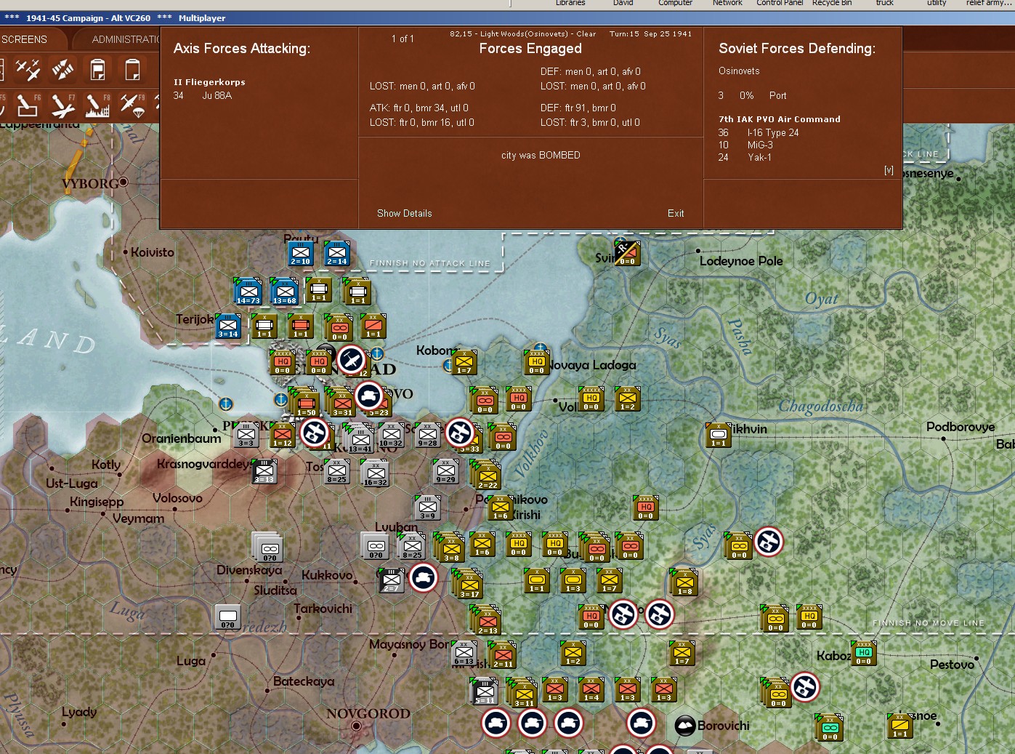The height and width of the screenshot is (754, 1015).
Task: Select the Soviet 1=8 unit stack
Action: point(684,582)
